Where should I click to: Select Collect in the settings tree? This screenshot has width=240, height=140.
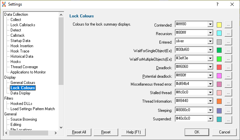[x=16, y=20]
